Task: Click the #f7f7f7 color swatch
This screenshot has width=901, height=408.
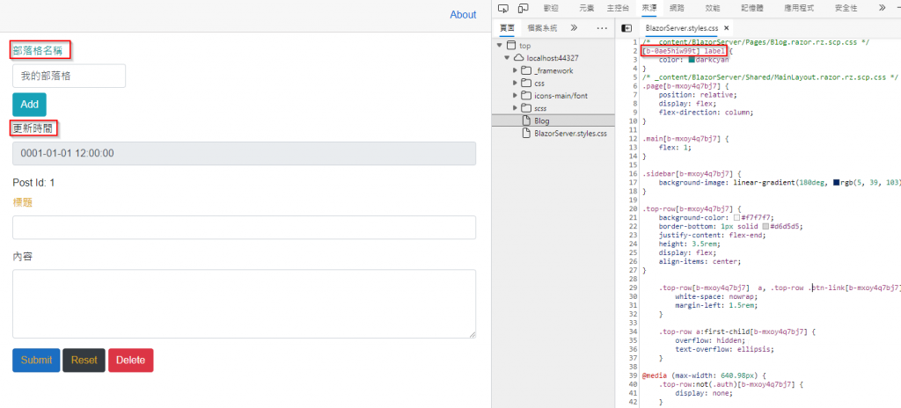Action: pyautogui.click(x=736, y=218)
